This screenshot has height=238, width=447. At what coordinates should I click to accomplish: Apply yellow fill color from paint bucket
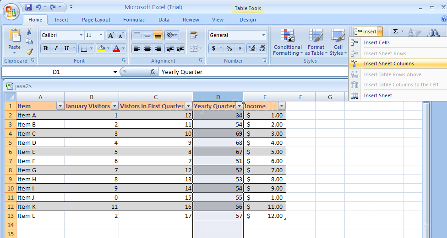click(x=101, y=48)
